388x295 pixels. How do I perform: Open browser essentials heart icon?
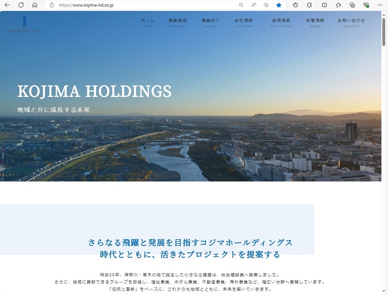coord(366,5)
